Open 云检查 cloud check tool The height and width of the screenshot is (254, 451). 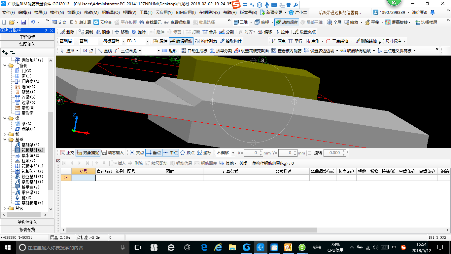click(x=103, y=22)
